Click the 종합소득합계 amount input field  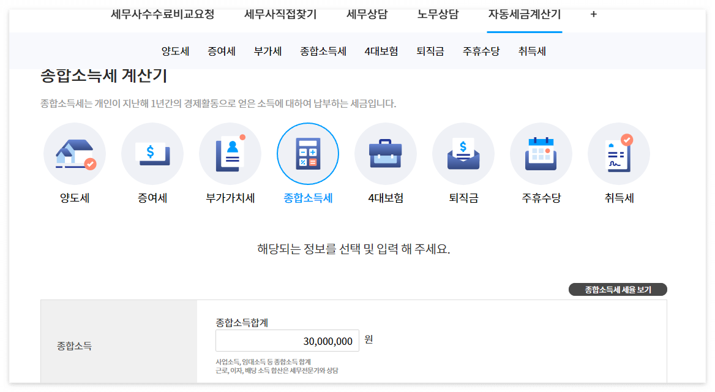coord(286,341)
